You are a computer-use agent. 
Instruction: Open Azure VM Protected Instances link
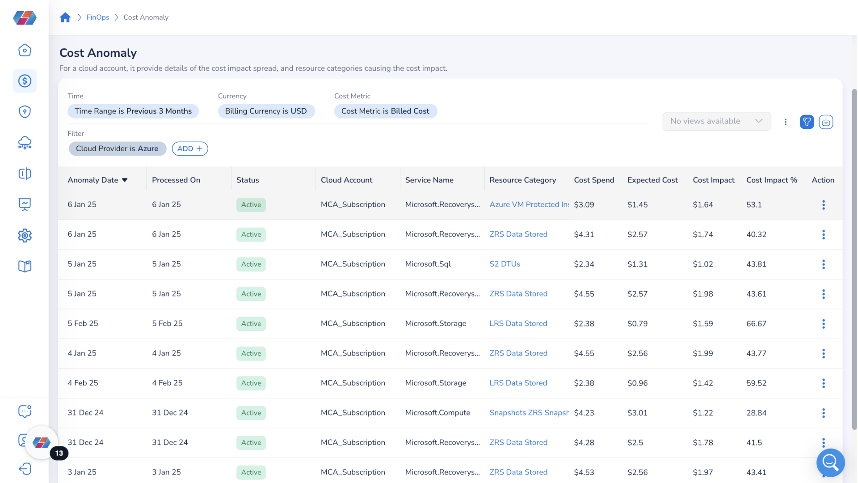coord(529,204)
